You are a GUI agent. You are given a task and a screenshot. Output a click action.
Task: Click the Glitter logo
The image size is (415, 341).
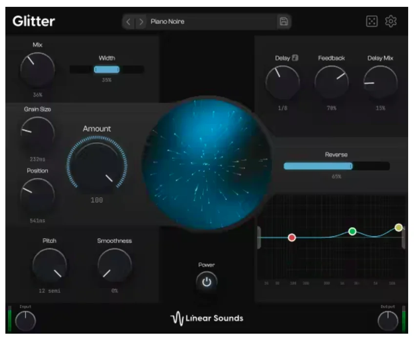[x=34, y=21]
